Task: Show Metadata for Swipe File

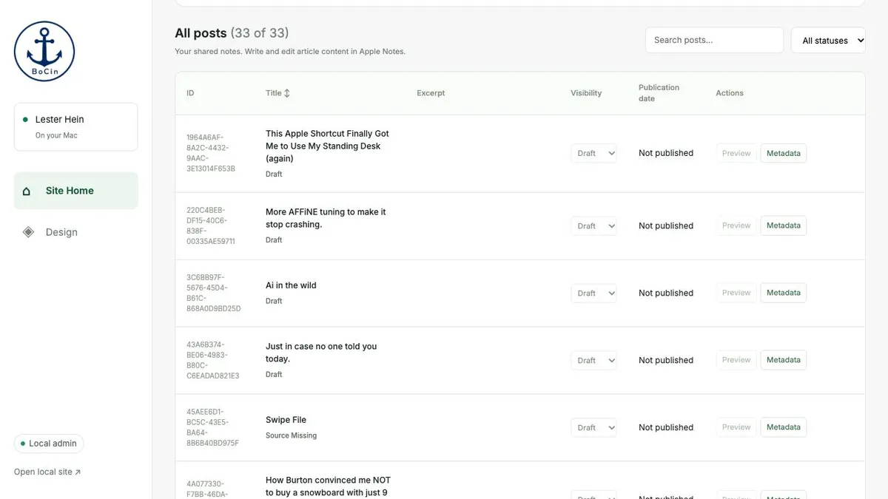Action: click(783, 427)
